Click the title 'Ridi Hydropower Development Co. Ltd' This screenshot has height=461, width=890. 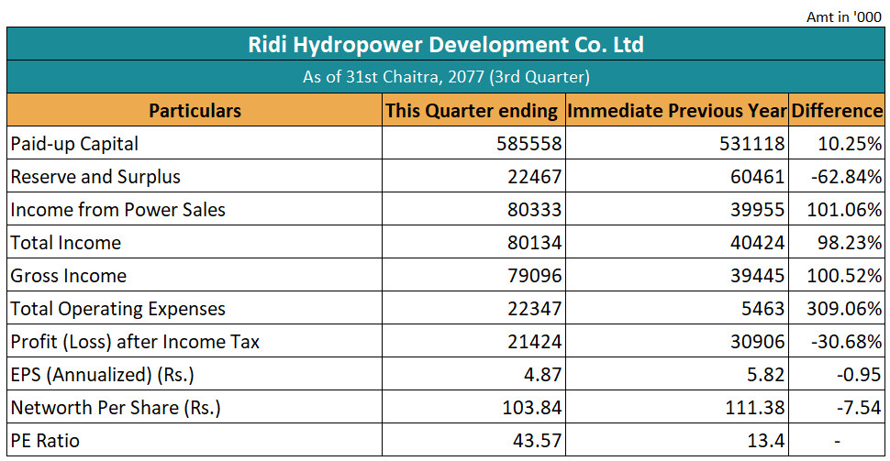point(446,44)
